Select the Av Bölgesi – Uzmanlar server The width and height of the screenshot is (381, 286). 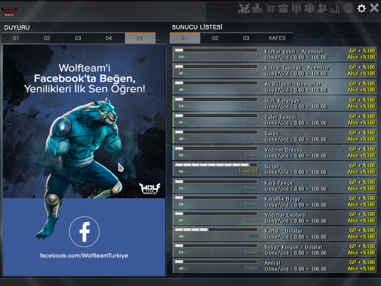(x=275, y=87)
